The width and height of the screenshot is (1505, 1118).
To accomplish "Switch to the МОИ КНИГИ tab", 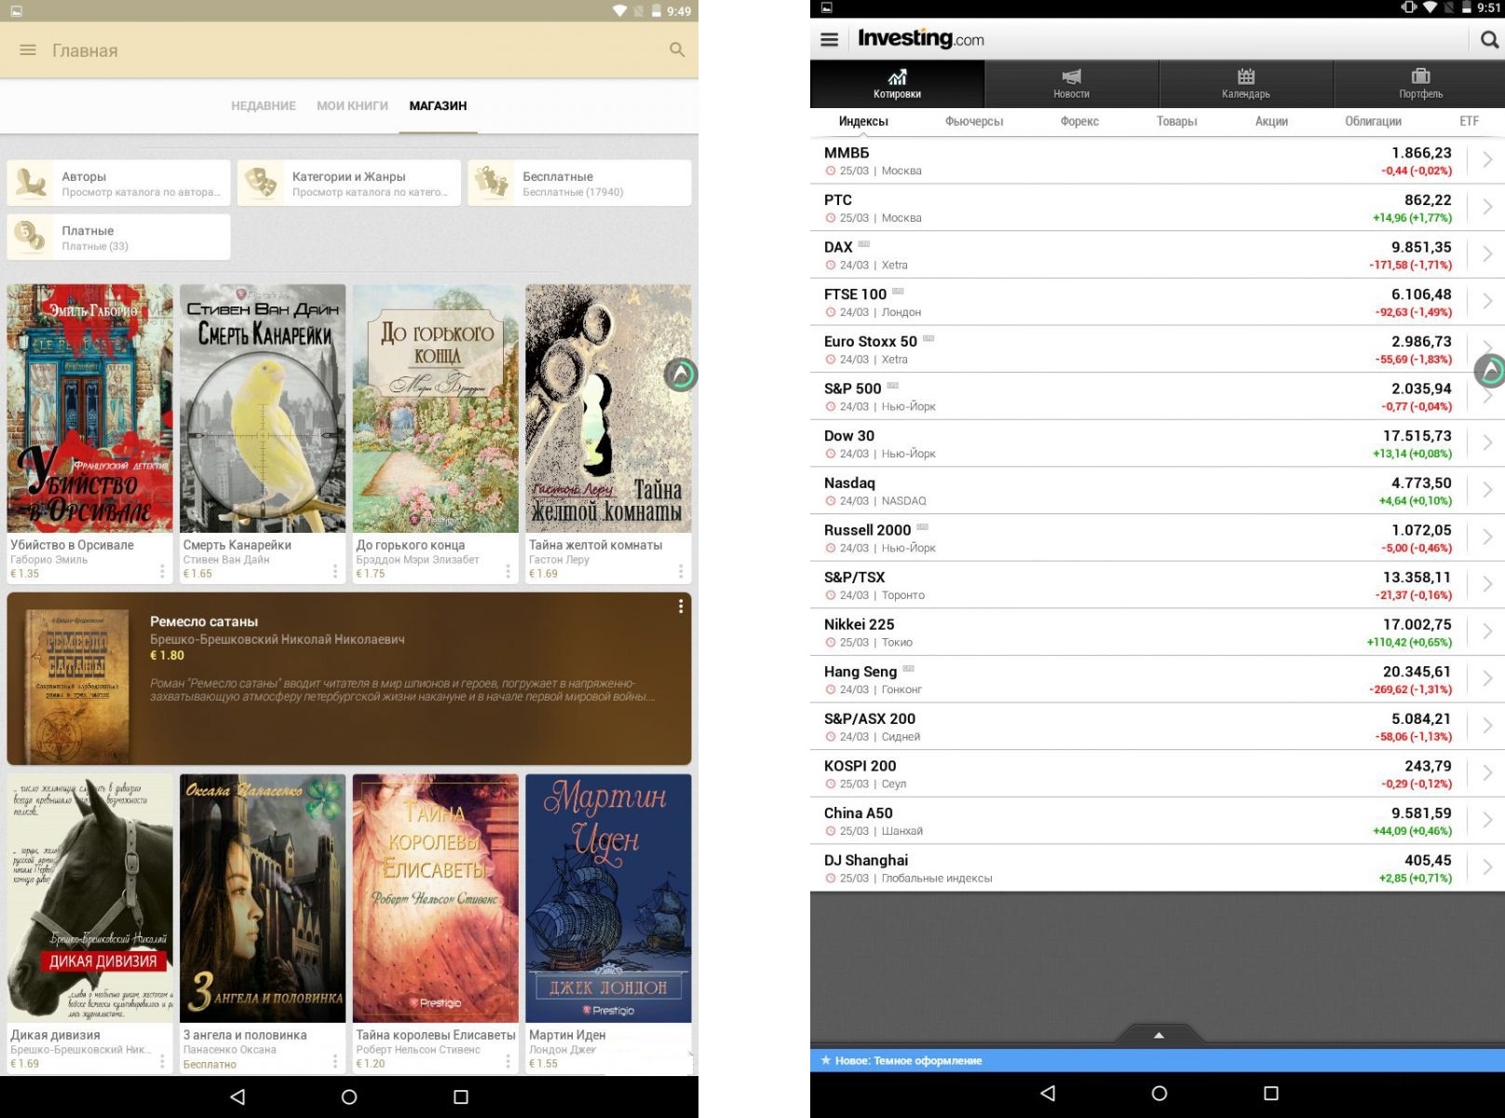I will (352, 106).
